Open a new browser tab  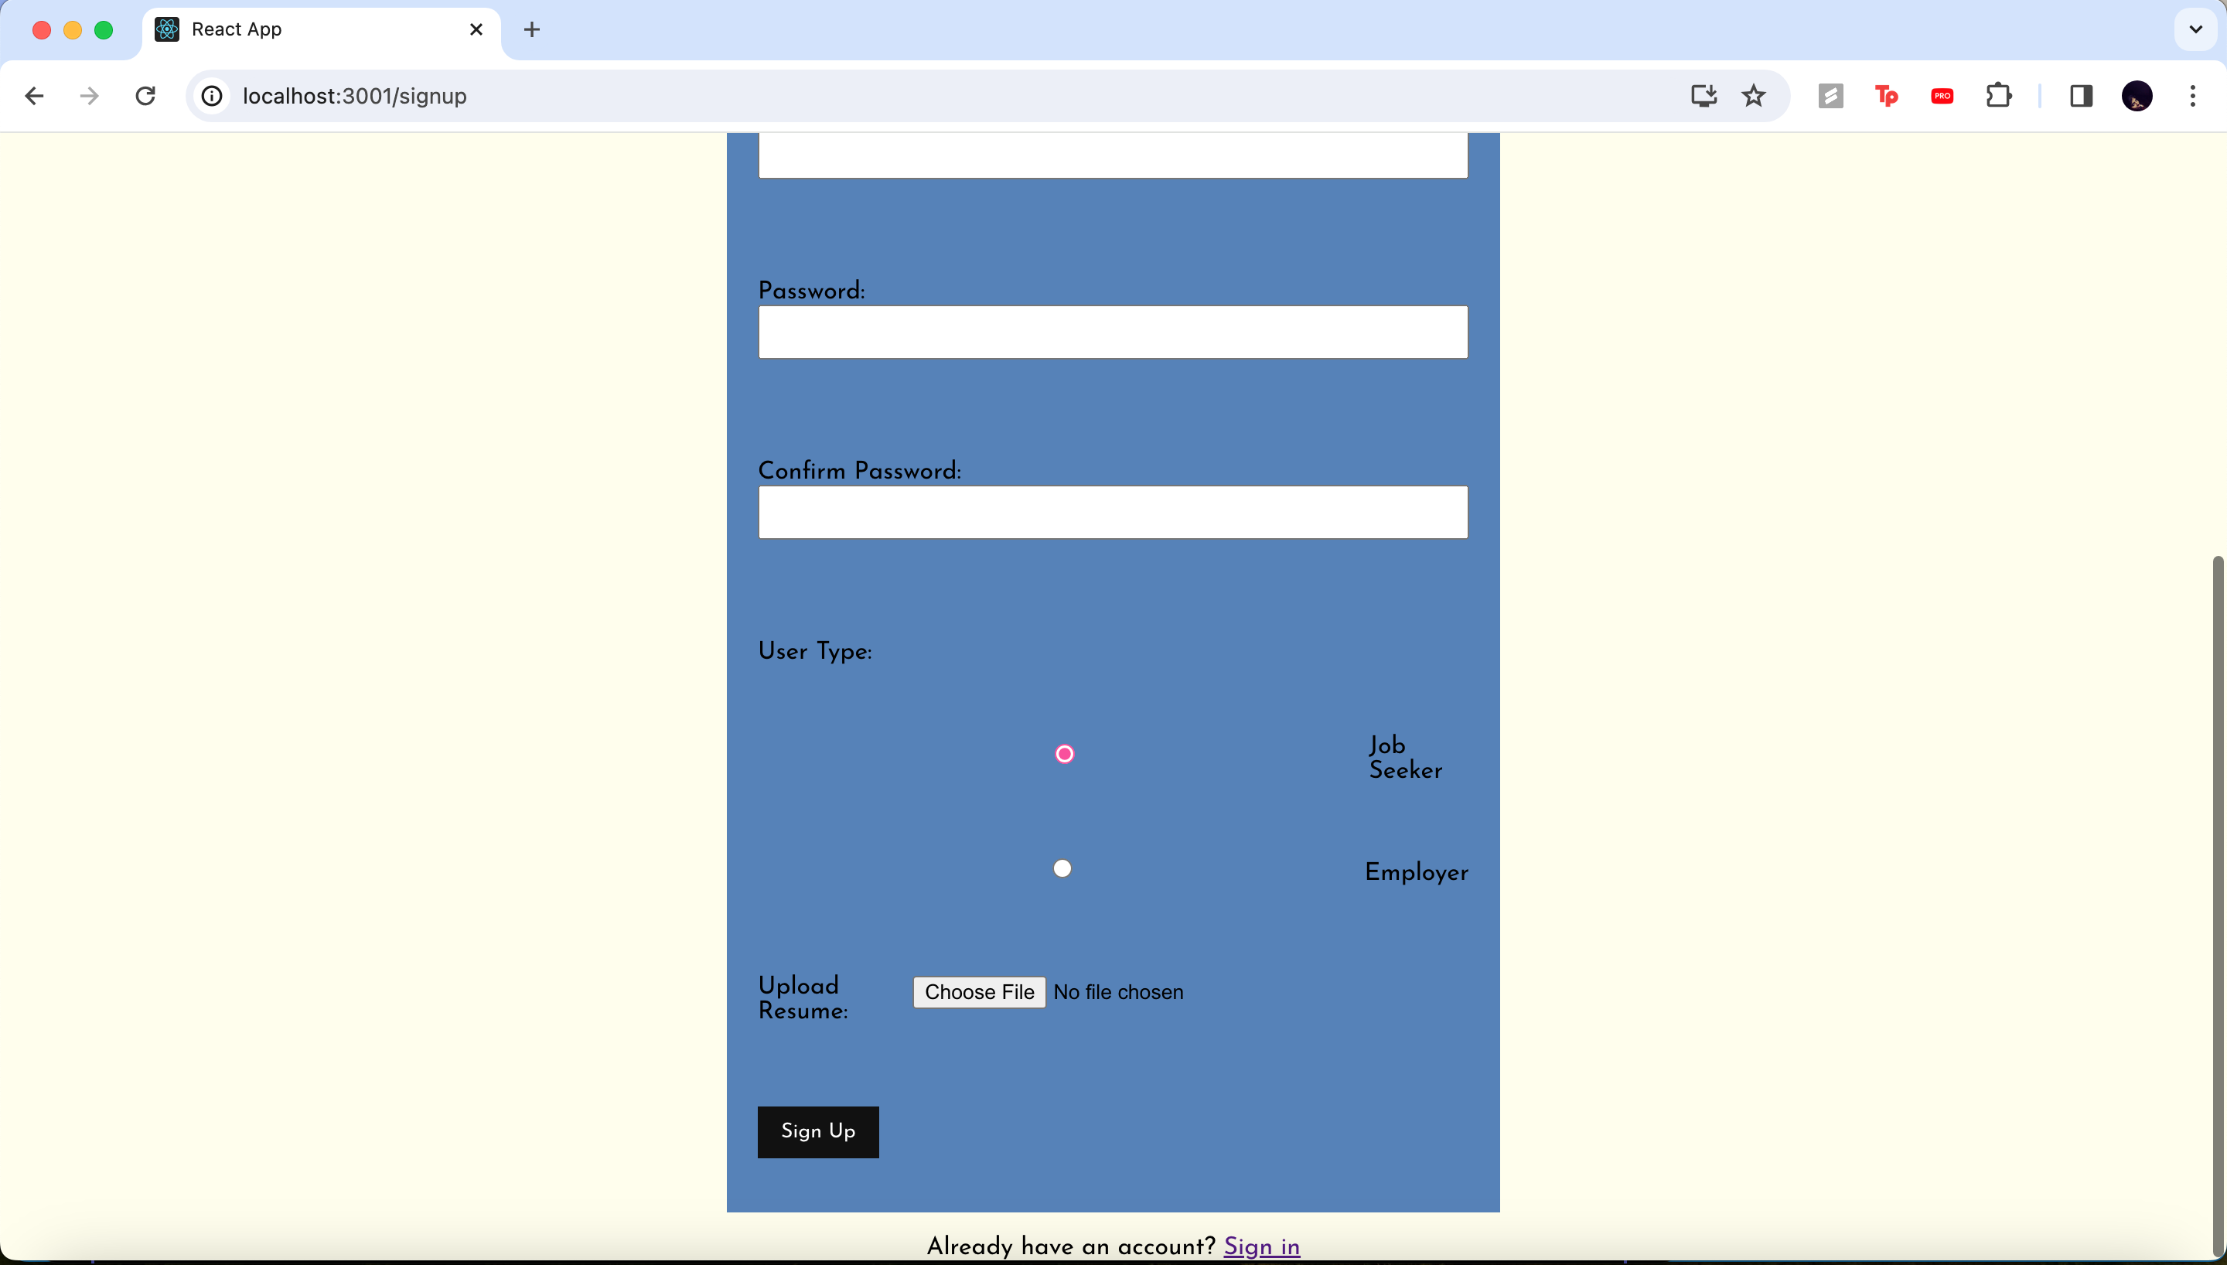pos(531,29)
